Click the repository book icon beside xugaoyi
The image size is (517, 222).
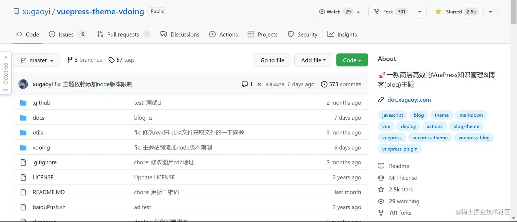pos(16,12)
